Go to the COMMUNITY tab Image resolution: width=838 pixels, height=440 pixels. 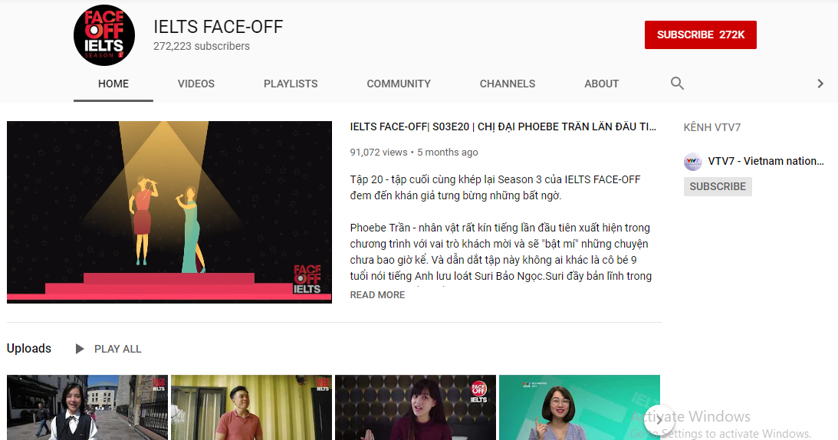399,84
